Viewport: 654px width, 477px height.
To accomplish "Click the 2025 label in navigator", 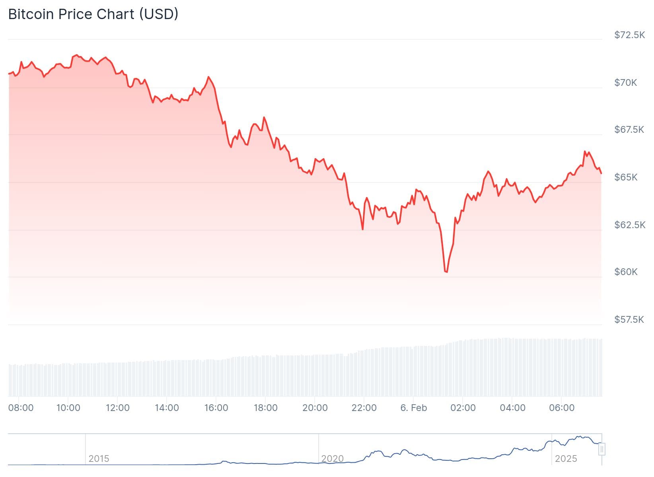I will [x=566, y=459].
